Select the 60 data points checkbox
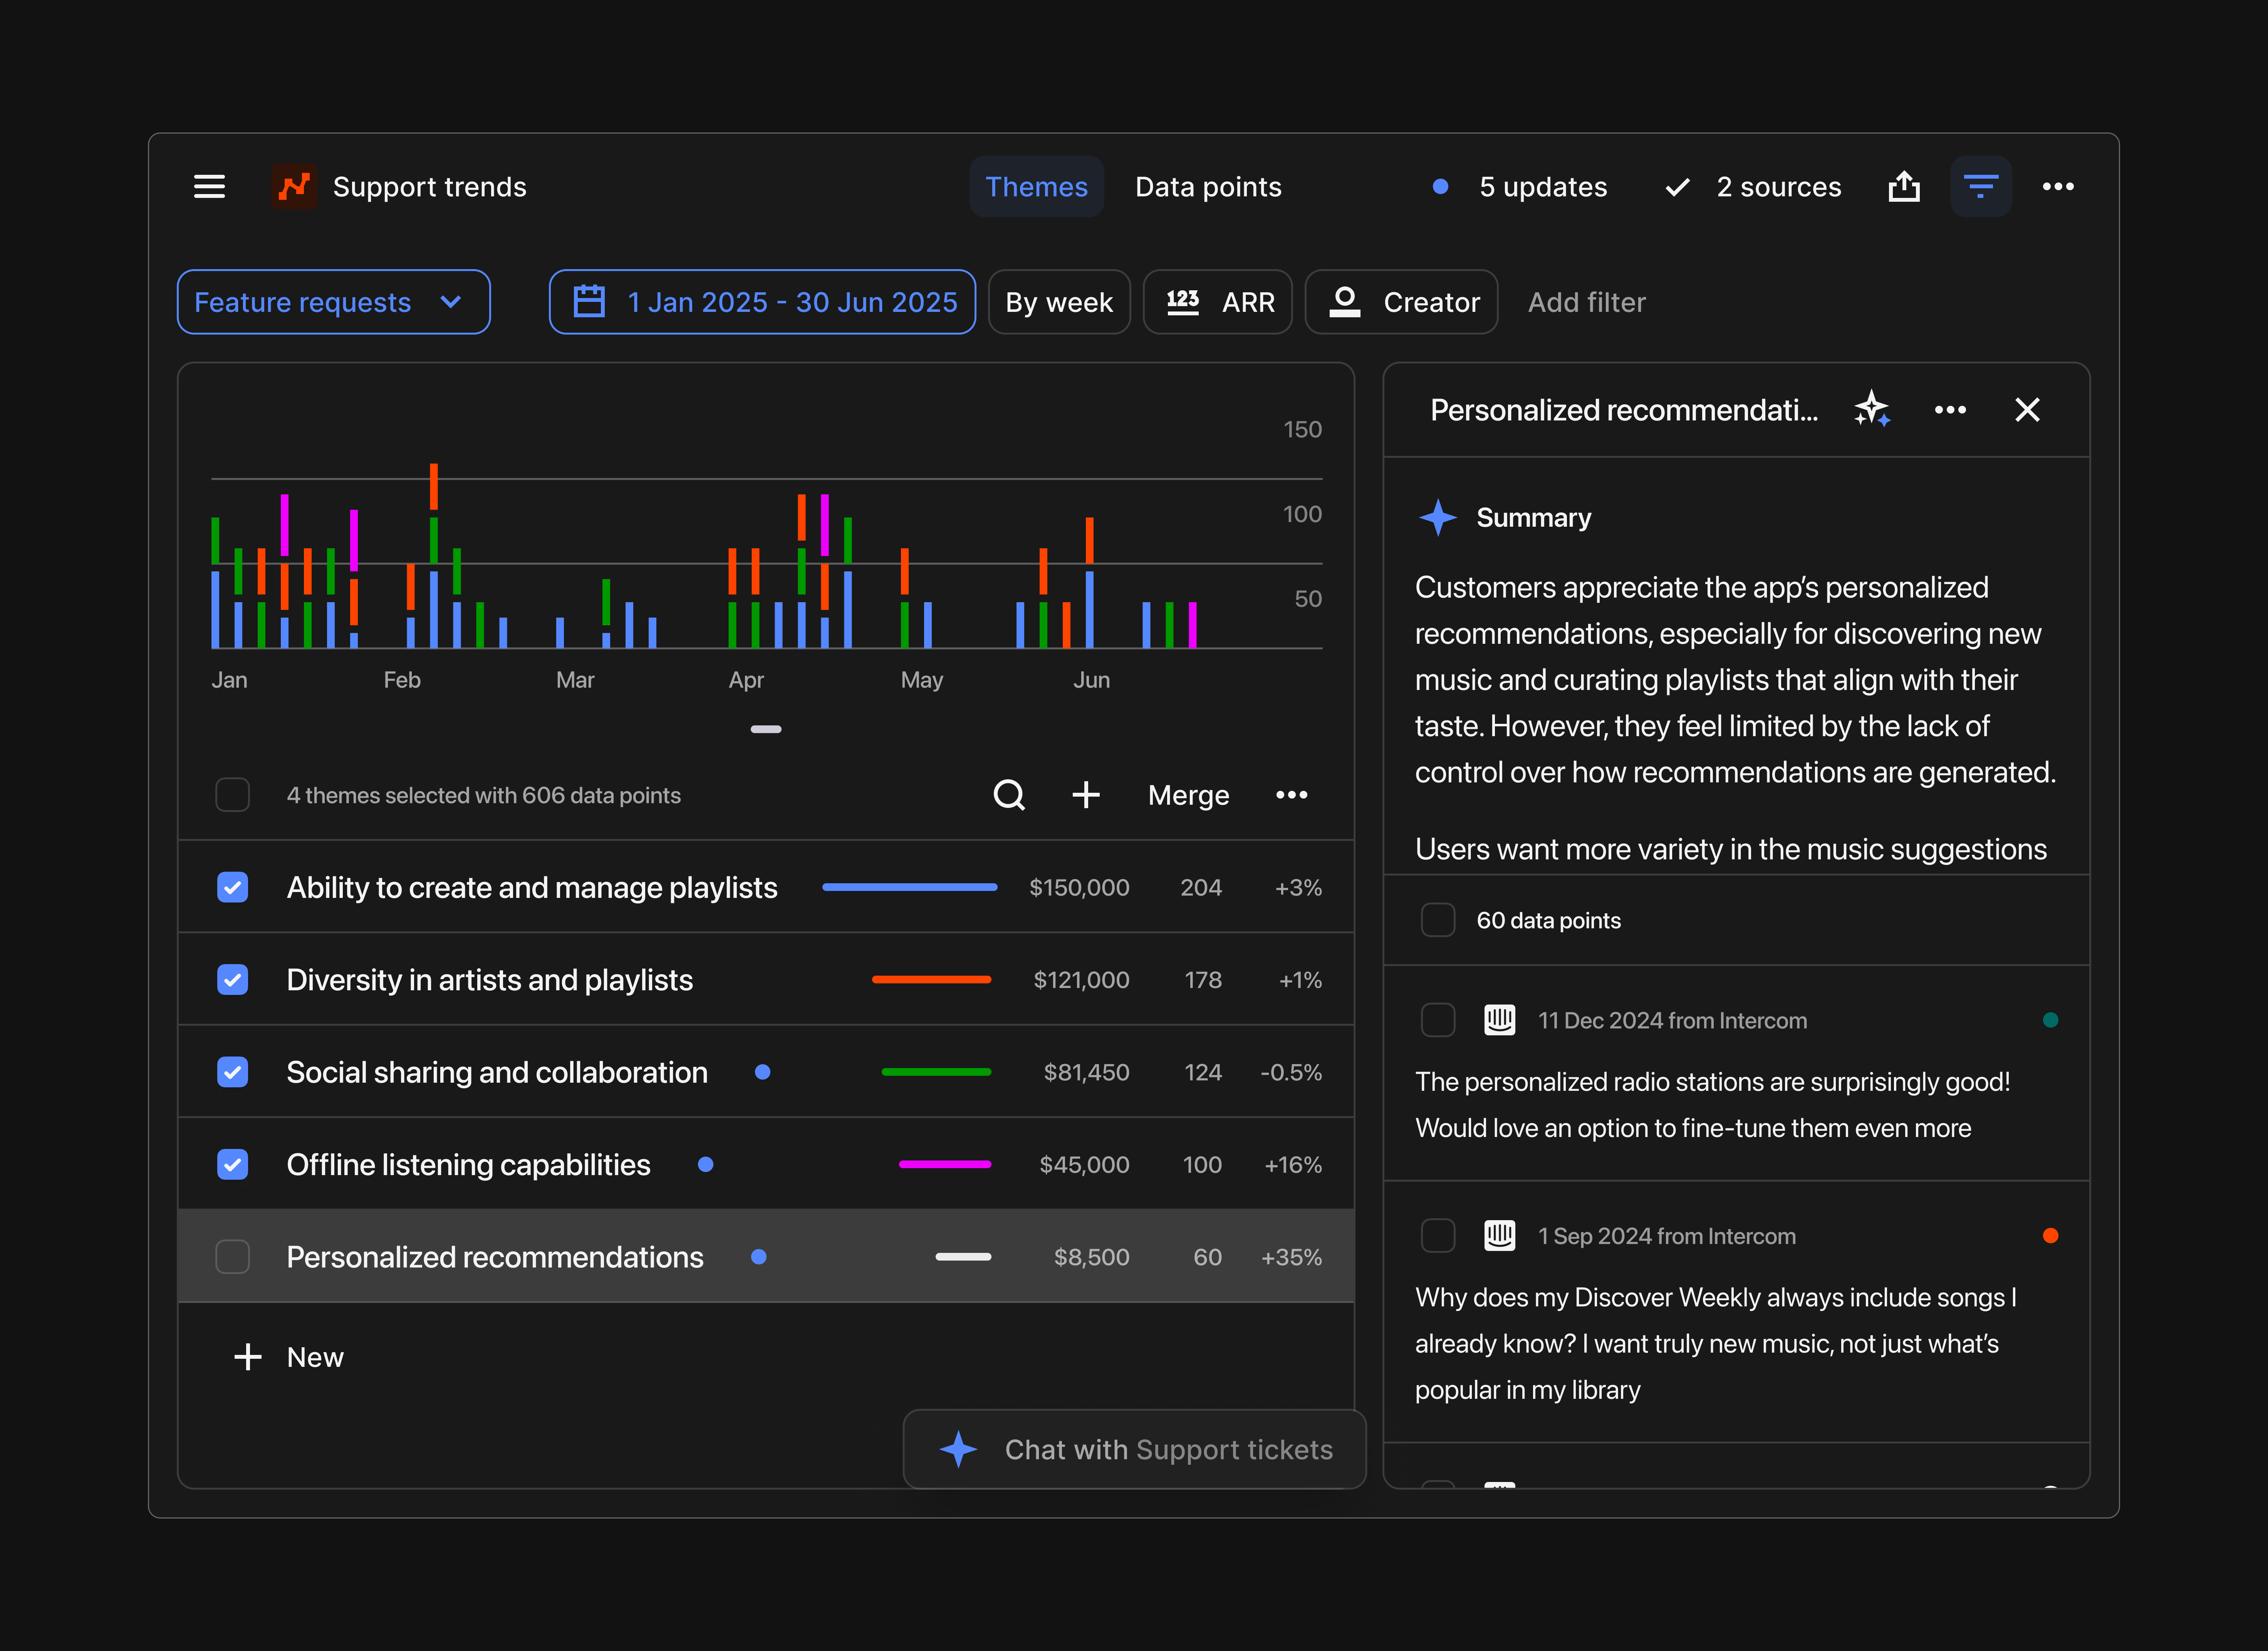 click(1438, 919)
